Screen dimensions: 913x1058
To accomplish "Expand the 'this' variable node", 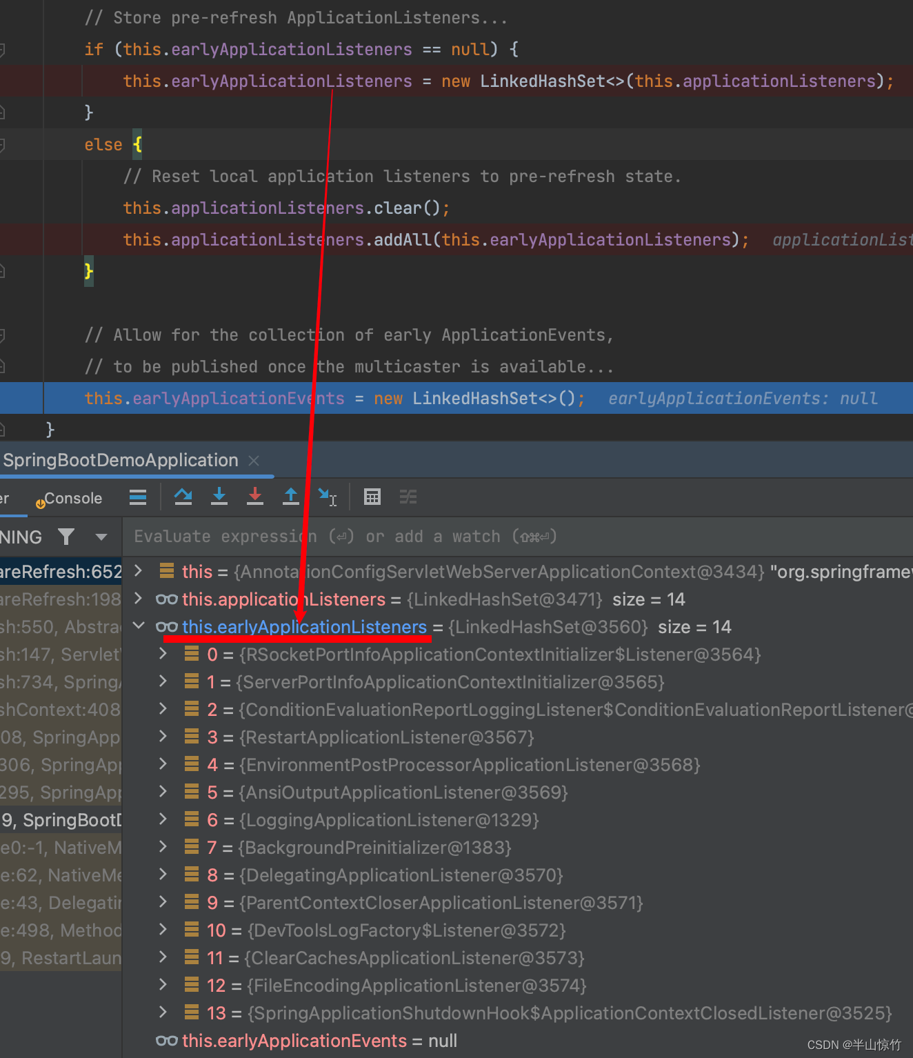I will pyautogui.click(x=139, y=570).
